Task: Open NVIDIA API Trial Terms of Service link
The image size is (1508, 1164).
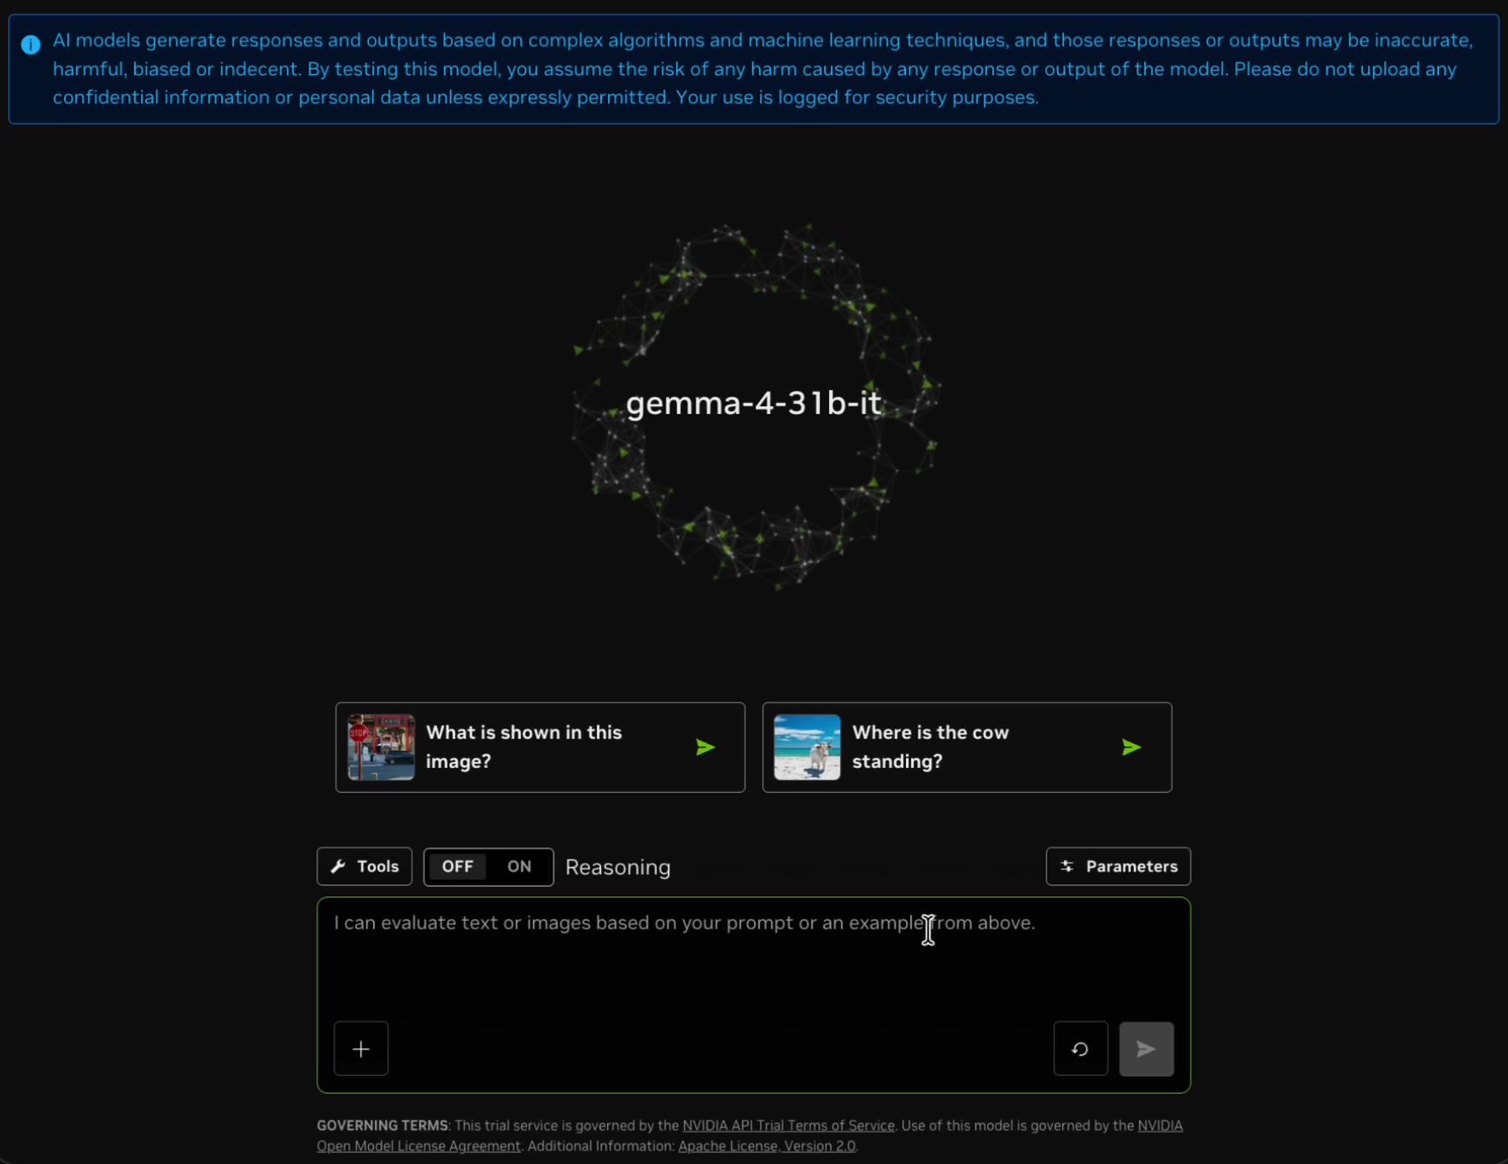Action: (x=788, y=1126)
